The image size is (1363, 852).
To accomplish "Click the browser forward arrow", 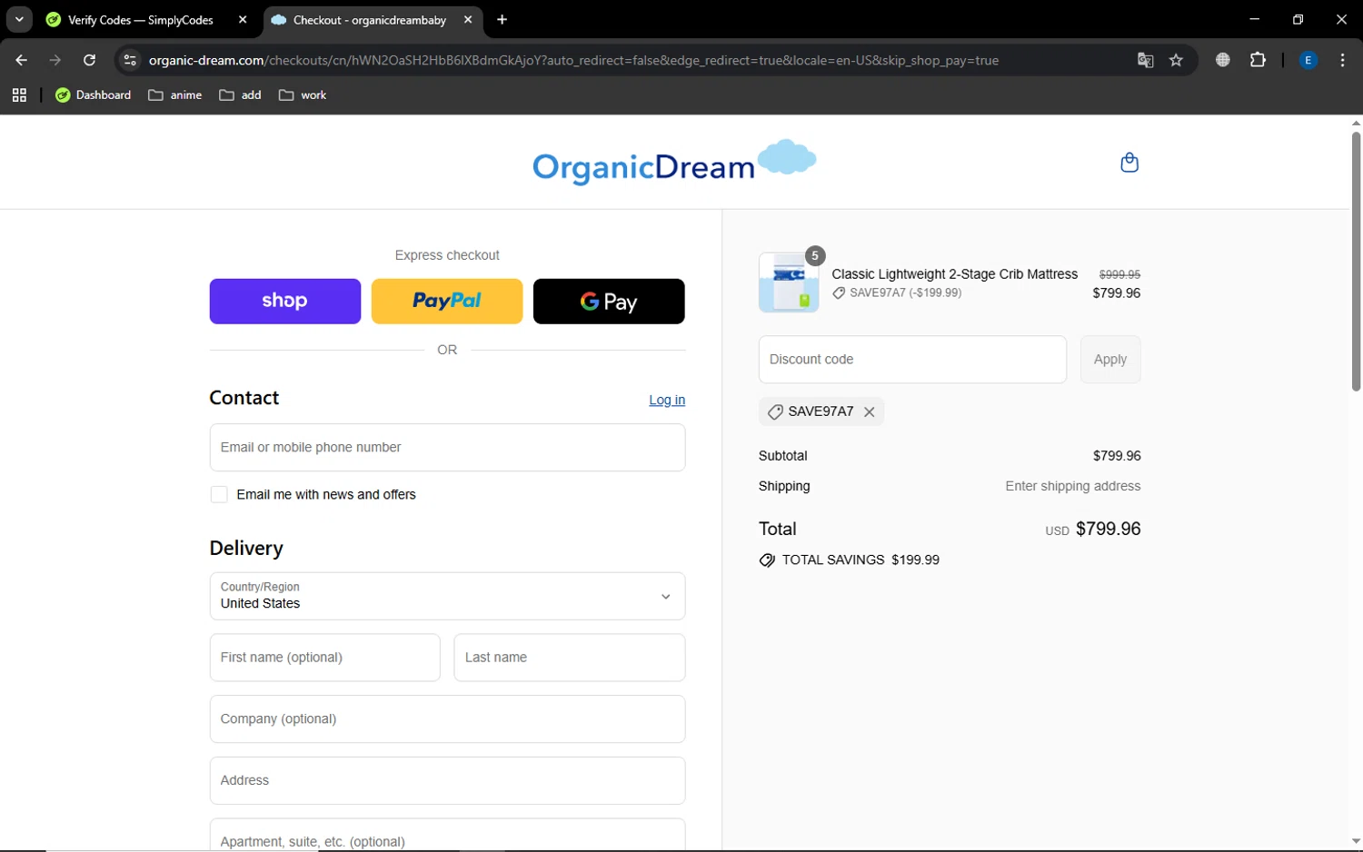I will (x=55, y=60).
